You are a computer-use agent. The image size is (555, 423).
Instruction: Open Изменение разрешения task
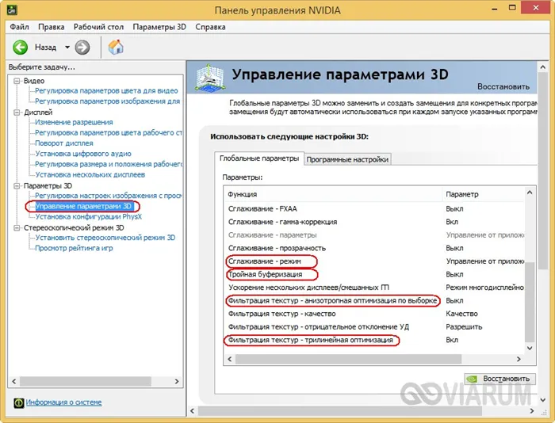pyautogui.click(x=74, y=122)
